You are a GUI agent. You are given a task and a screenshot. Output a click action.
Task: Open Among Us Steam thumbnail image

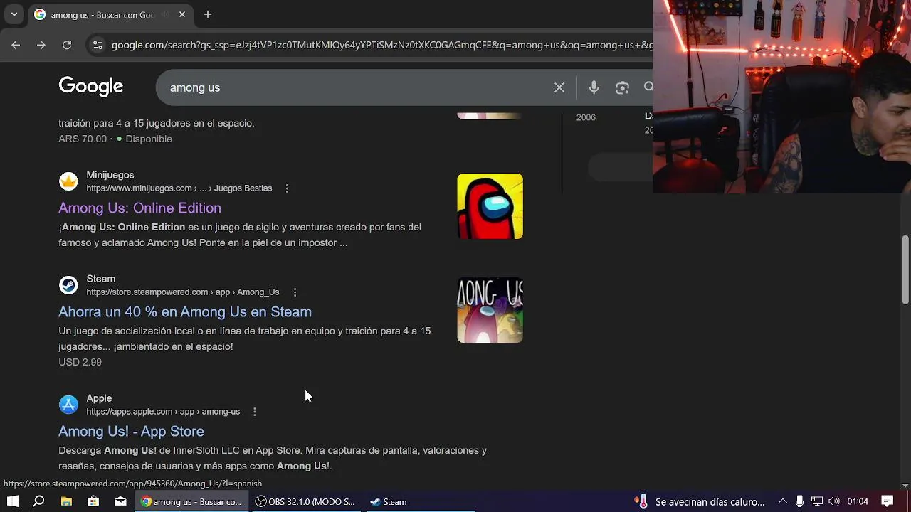tap(490, 310)
